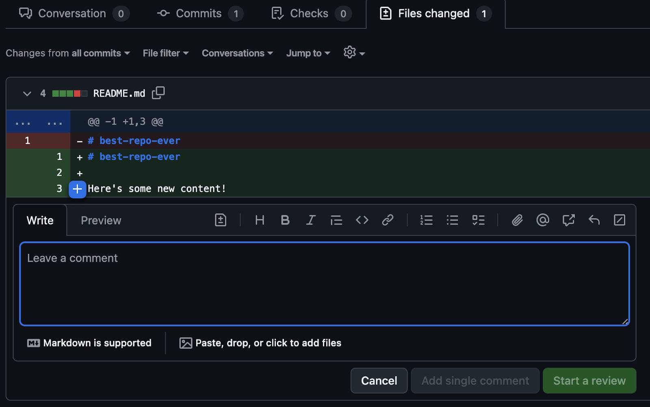This screenshot has height=407, width=650.
Task: Collapse the README.md diff with the chevron
Action: click(27, 93)
